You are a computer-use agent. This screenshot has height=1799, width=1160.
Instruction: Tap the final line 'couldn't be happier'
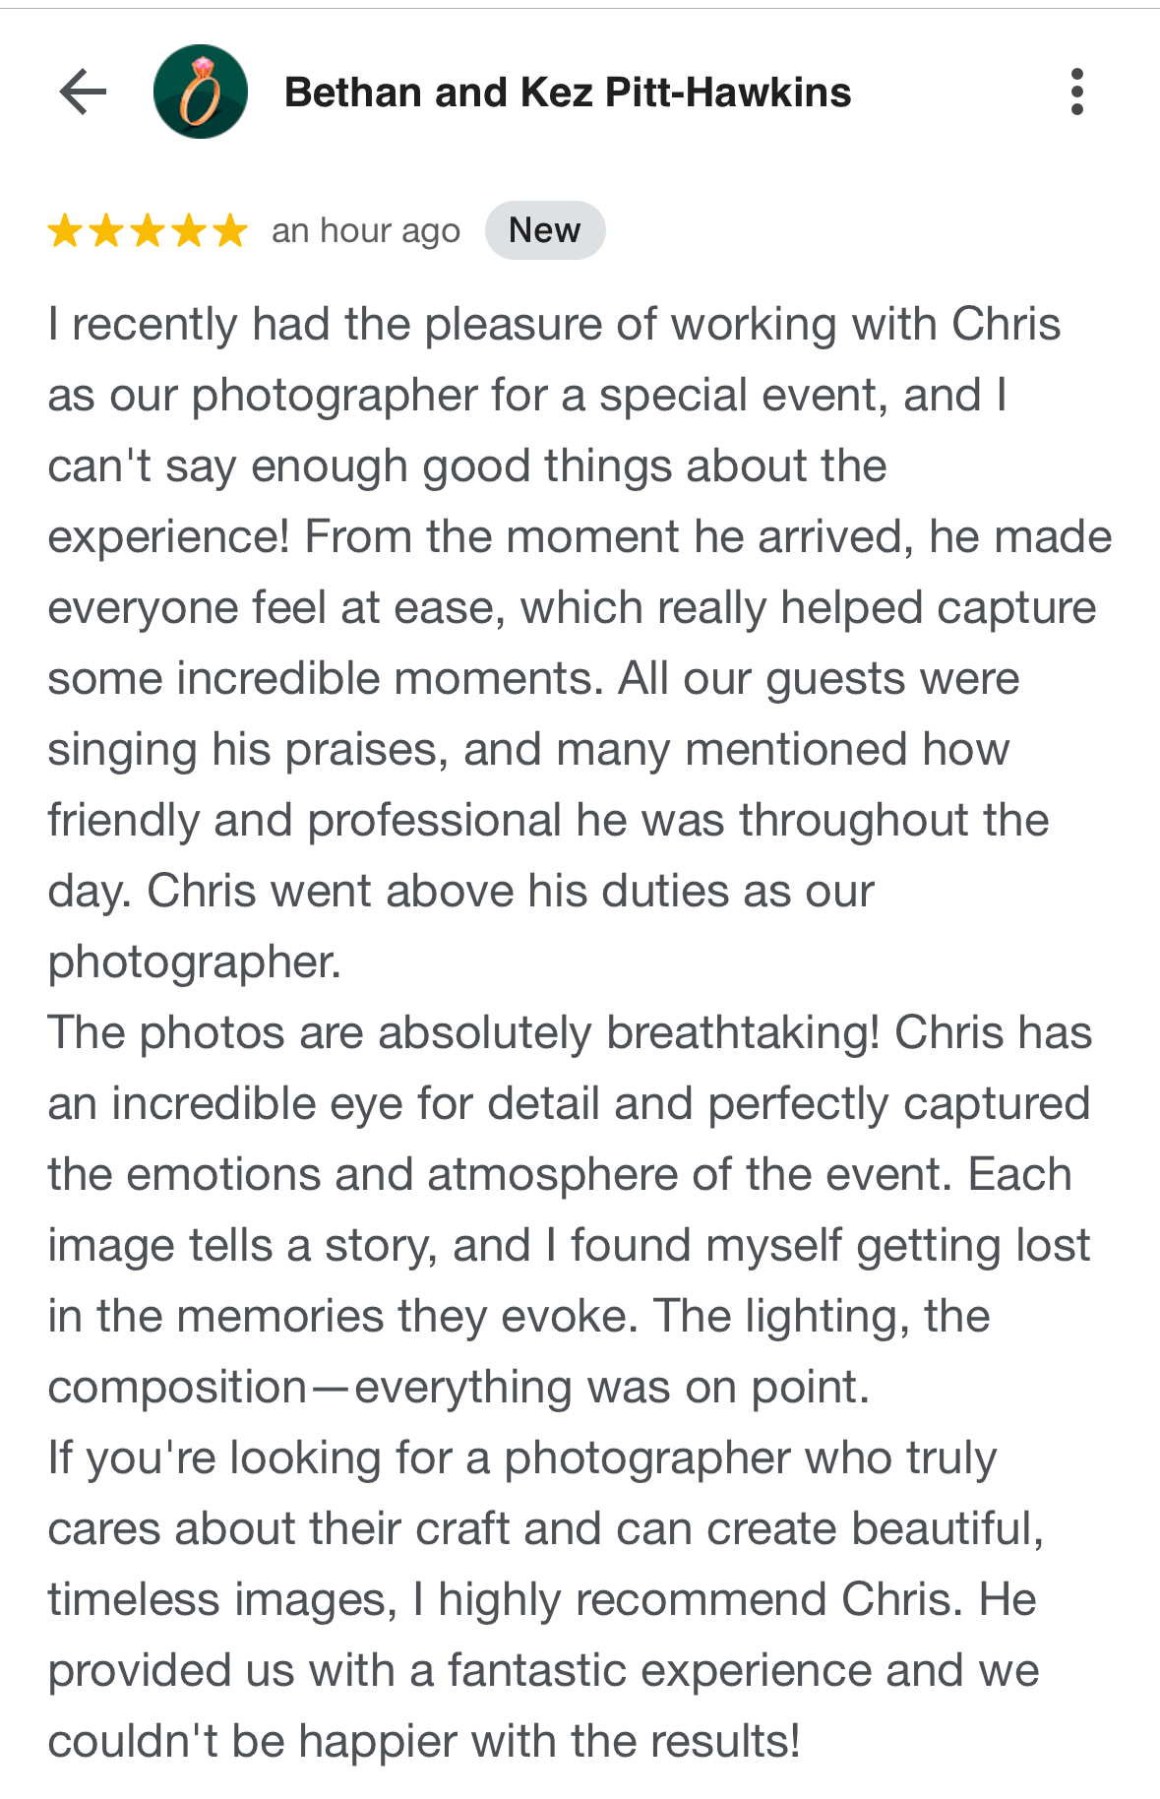[424, 1742]
